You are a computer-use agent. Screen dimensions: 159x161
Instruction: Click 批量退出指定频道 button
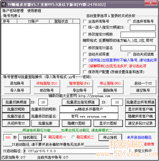pos(81,102)
